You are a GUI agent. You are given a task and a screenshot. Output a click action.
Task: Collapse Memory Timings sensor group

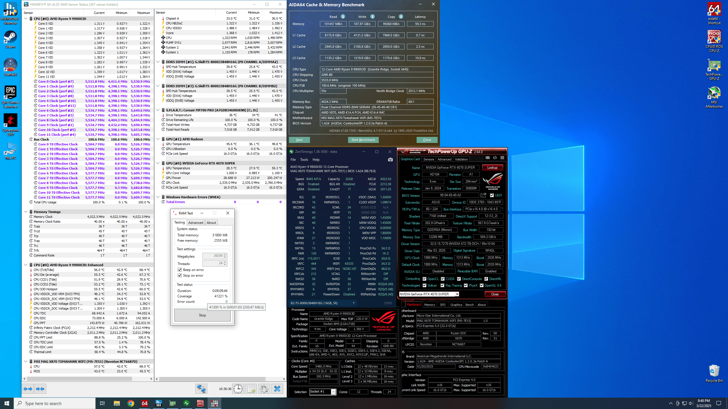[26, 212]
